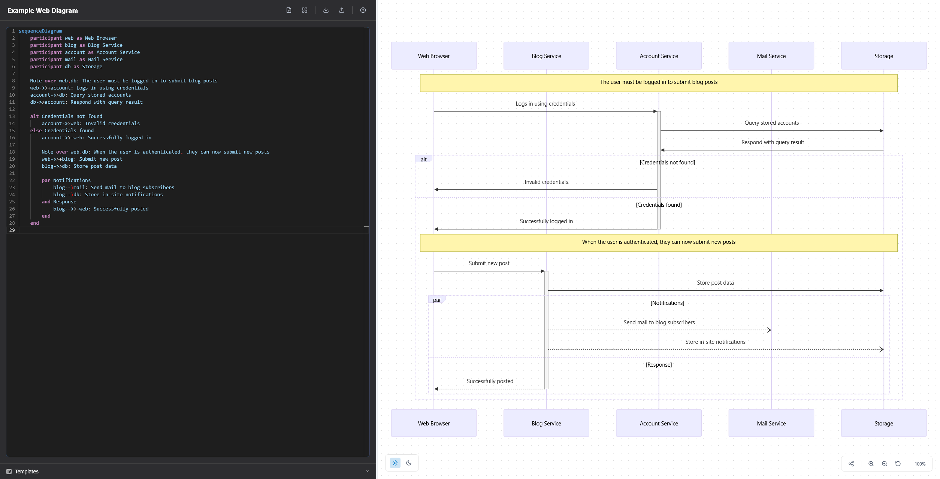Click code line 'participant account as Account Service'
This screenshot has width=940, height=479.
pyautogui.click(x=85, y=52)
